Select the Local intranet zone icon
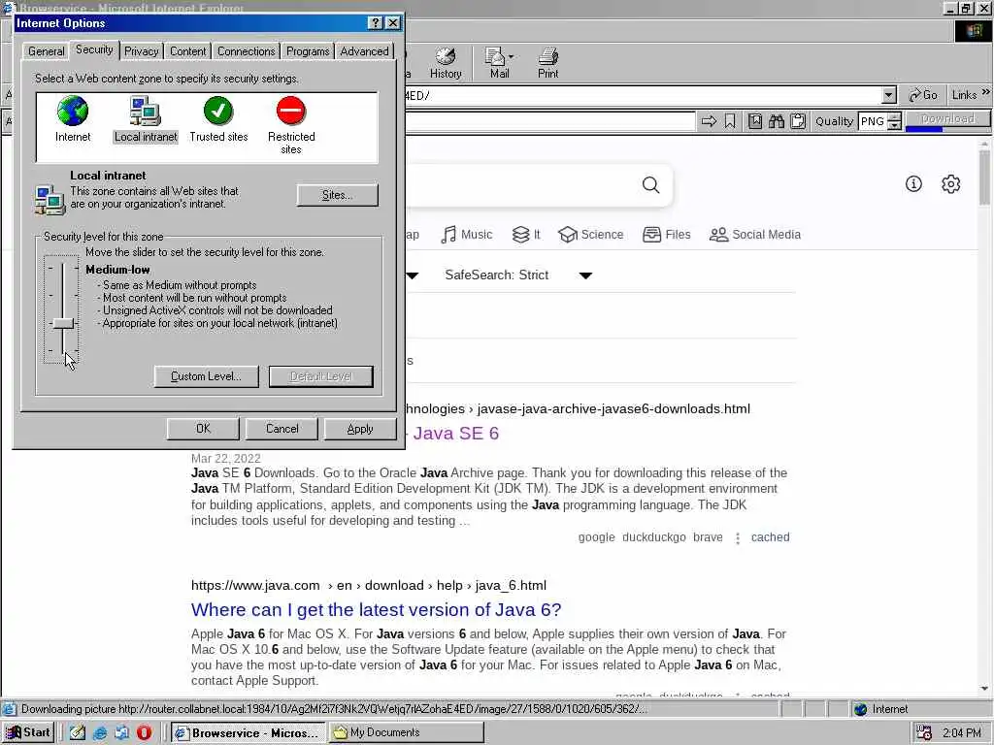 [146, 111]
